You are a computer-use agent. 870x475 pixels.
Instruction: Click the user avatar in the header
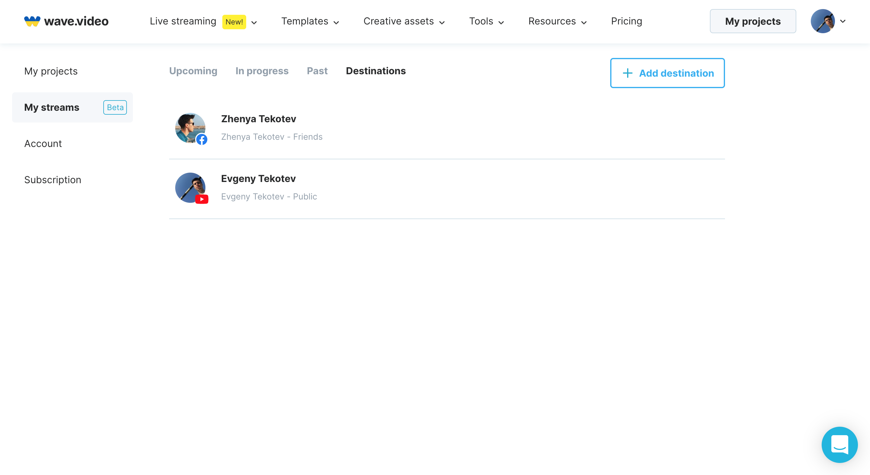(823, 21)
